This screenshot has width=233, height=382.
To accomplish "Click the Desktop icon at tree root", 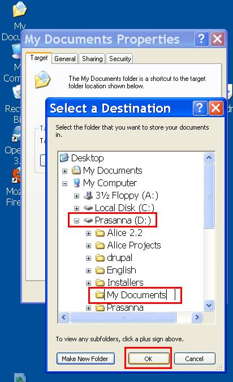I will coord(64,158).
